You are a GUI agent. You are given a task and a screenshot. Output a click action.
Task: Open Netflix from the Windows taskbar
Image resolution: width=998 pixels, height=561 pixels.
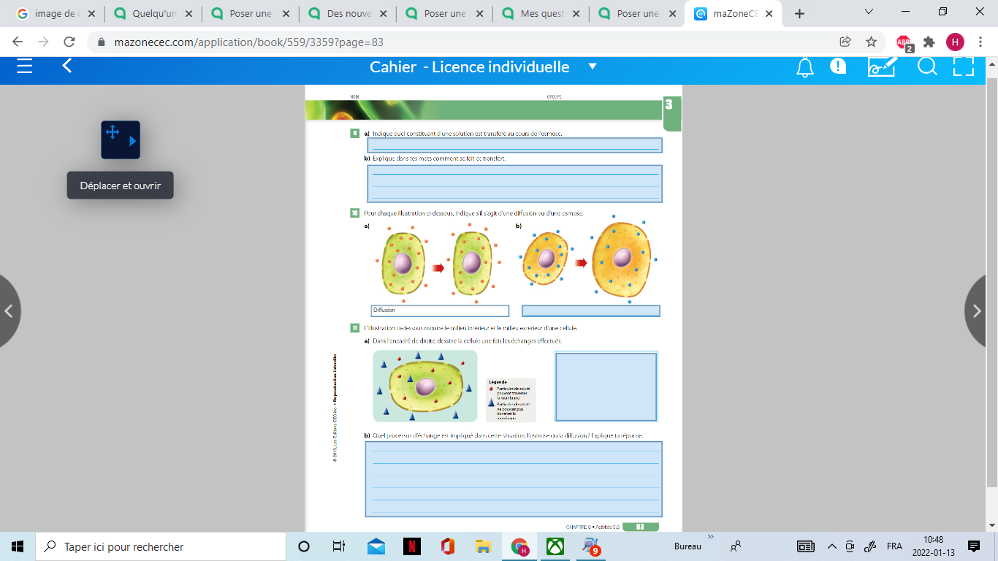(412, 546)
